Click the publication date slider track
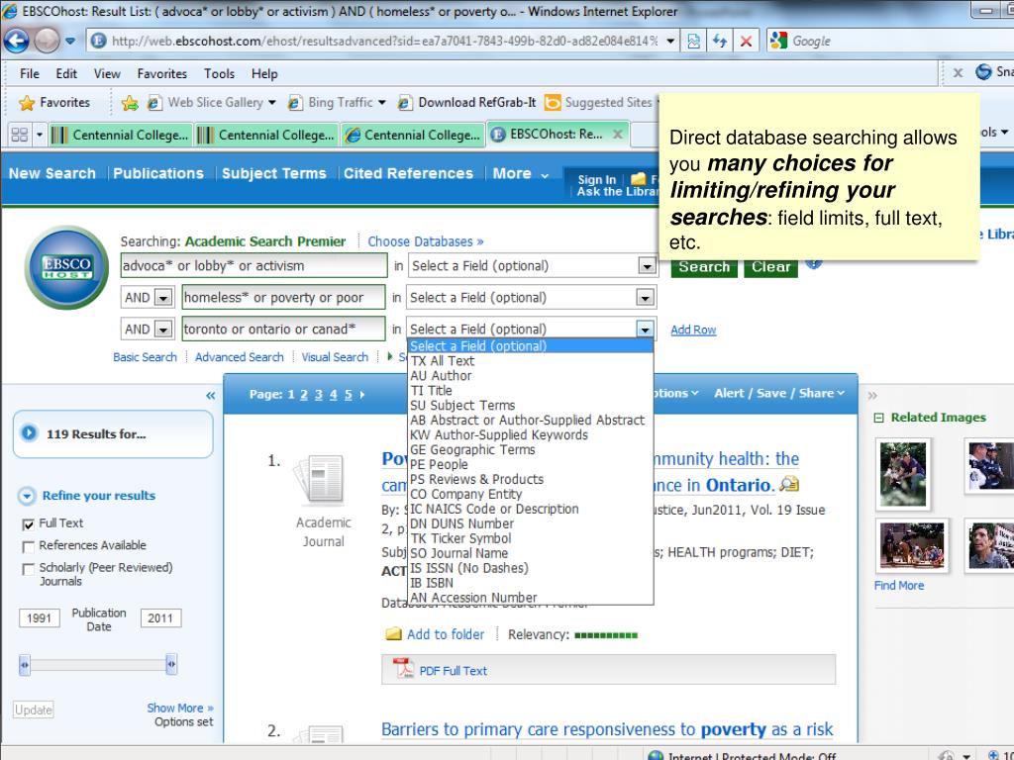 pyautogui.click(x=98, y=664)
